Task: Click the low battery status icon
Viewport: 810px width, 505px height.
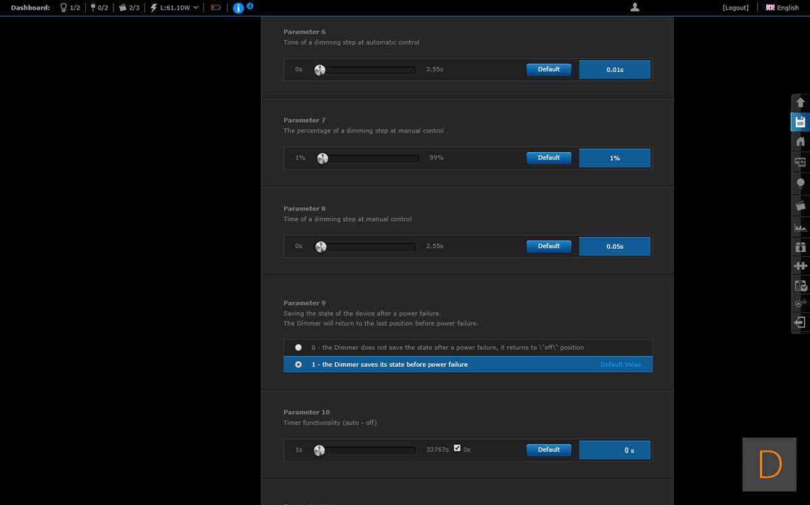Action: pyautogui.click(x=216, y=8)
